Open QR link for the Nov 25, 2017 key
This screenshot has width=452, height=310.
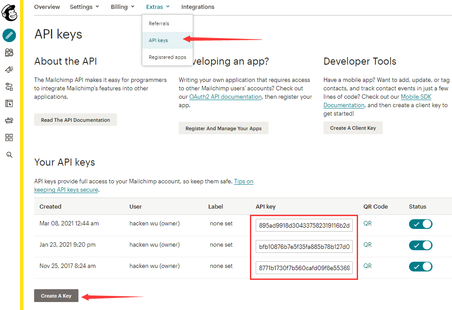click(x=367, y=266)
